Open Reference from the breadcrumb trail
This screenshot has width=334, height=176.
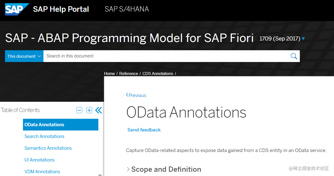(x=129, y=73)
